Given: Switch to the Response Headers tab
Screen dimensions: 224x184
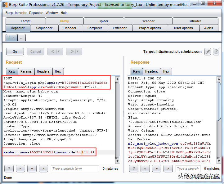Looking at the screenshot, I should [x=152, y=71].
